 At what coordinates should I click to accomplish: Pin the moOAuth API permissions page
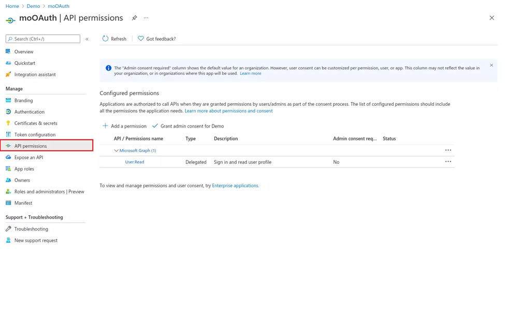coord(134,18)
